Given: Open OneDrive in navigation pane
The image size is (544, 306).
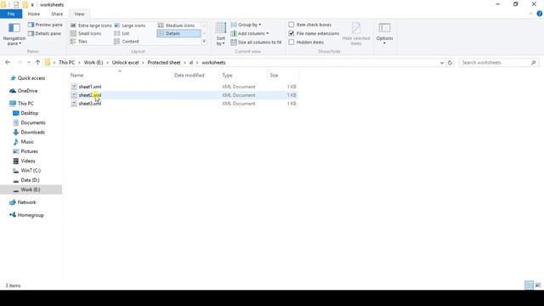Looking at the screenshot, I should point(24,91).
